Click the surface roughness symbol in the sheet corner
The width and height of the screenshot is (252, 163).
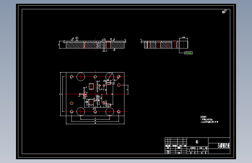click(x=224, y=11)
